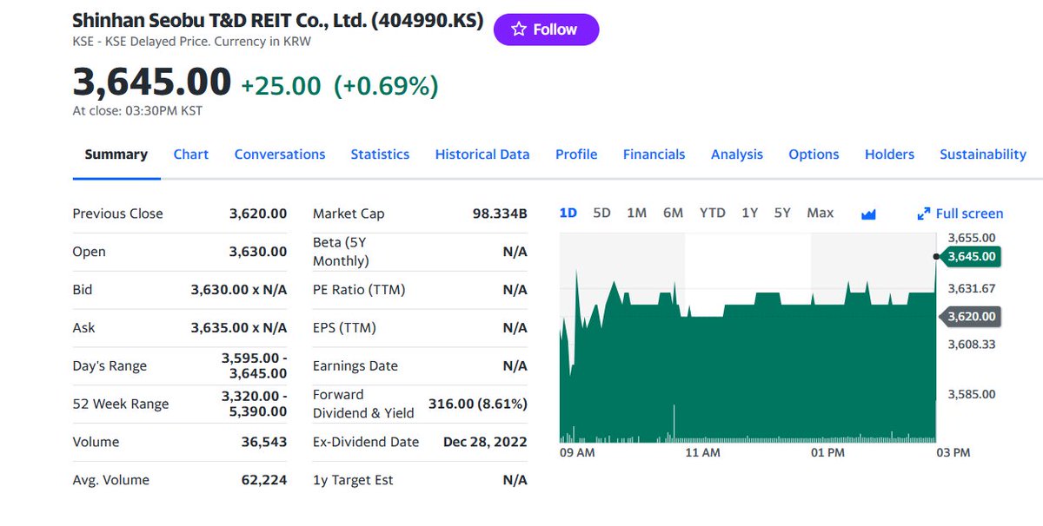Select the Financials tab
This screenshot has height=526, width=1043.
654,155
